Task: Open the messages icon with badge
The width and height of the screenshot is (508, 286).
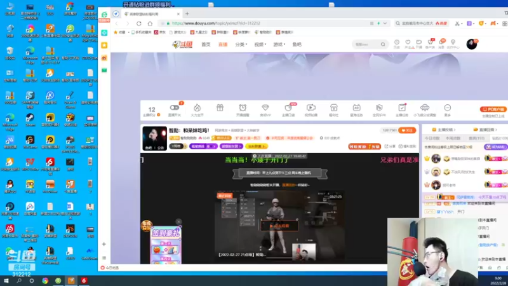Action: [x=442, y=44]
